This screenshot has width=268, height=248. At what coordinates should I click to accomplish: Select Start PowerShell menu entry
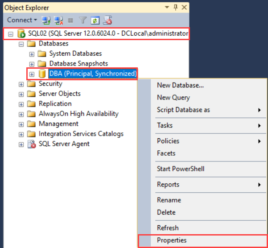click(x=202, y=169)
